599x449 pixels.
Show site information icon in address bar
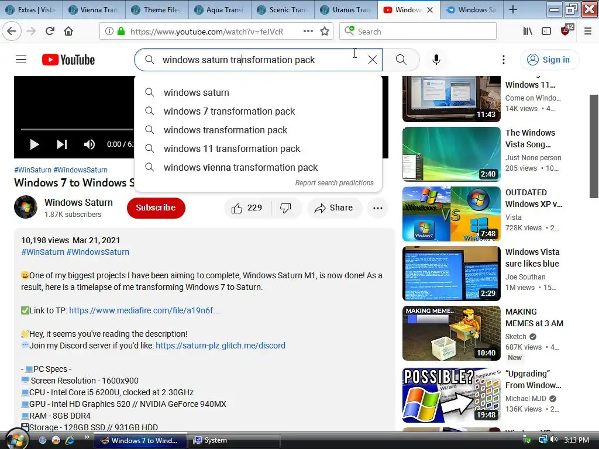(x=109, y=32)
